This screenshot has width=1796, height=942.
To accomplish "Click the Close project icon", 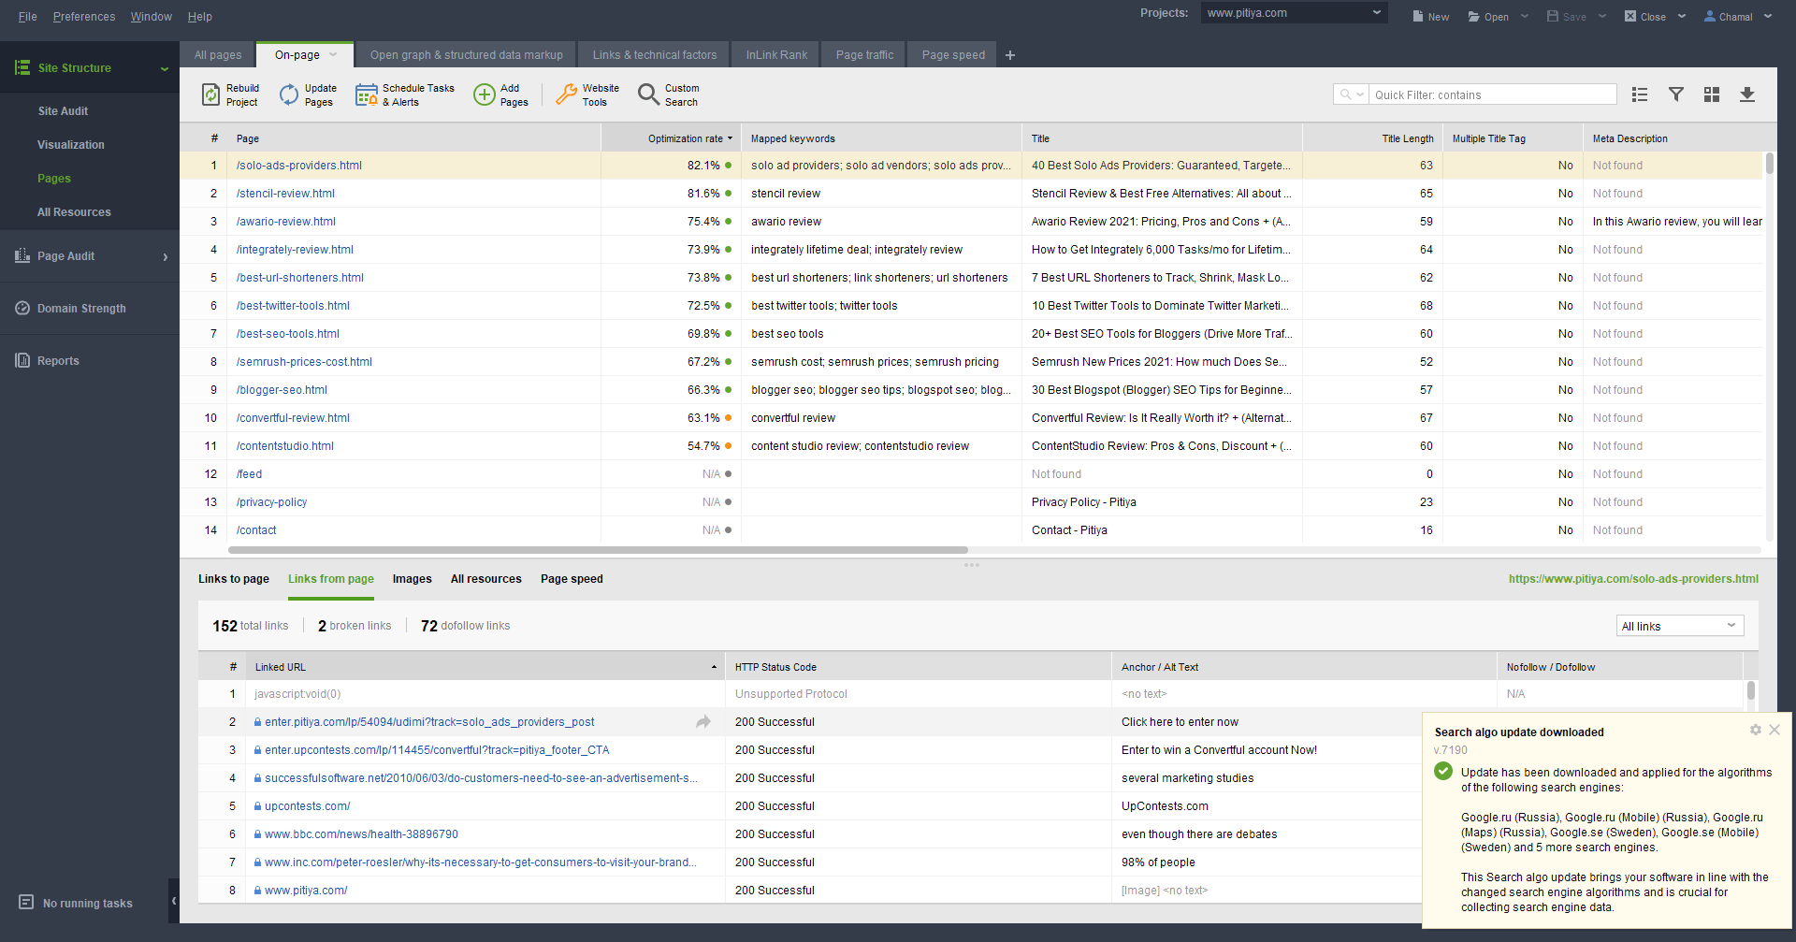I will point(1630,16).
